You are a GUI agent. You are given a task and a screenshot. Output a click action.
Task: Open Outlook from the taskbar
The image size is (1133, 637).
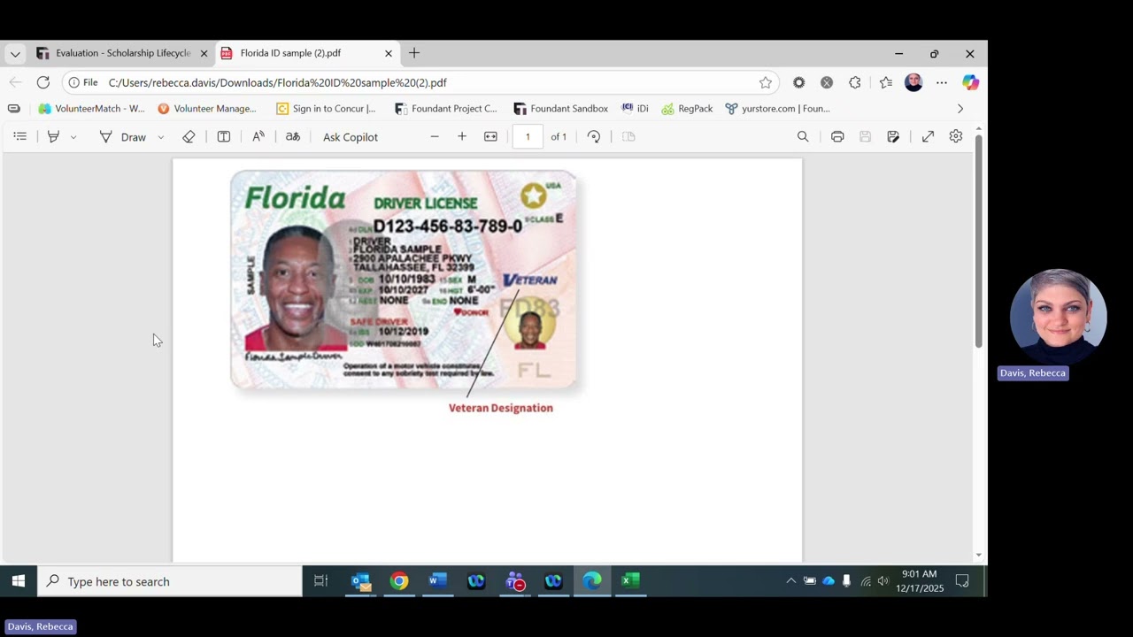[x=360, y=581]
